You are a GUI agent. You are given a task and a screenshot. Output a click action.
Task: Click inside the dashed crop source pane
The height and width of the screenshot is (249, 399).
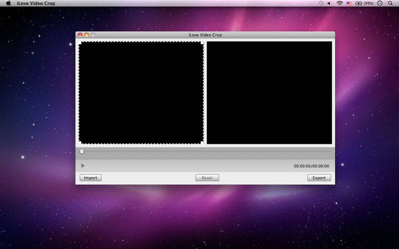click(141, 93)
